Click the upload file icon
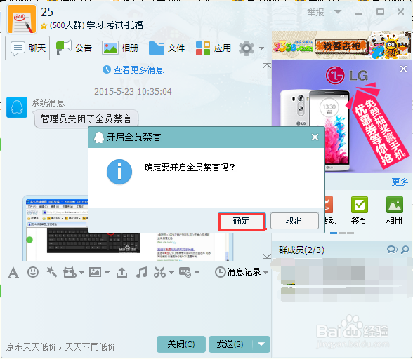 coord(122,273)
